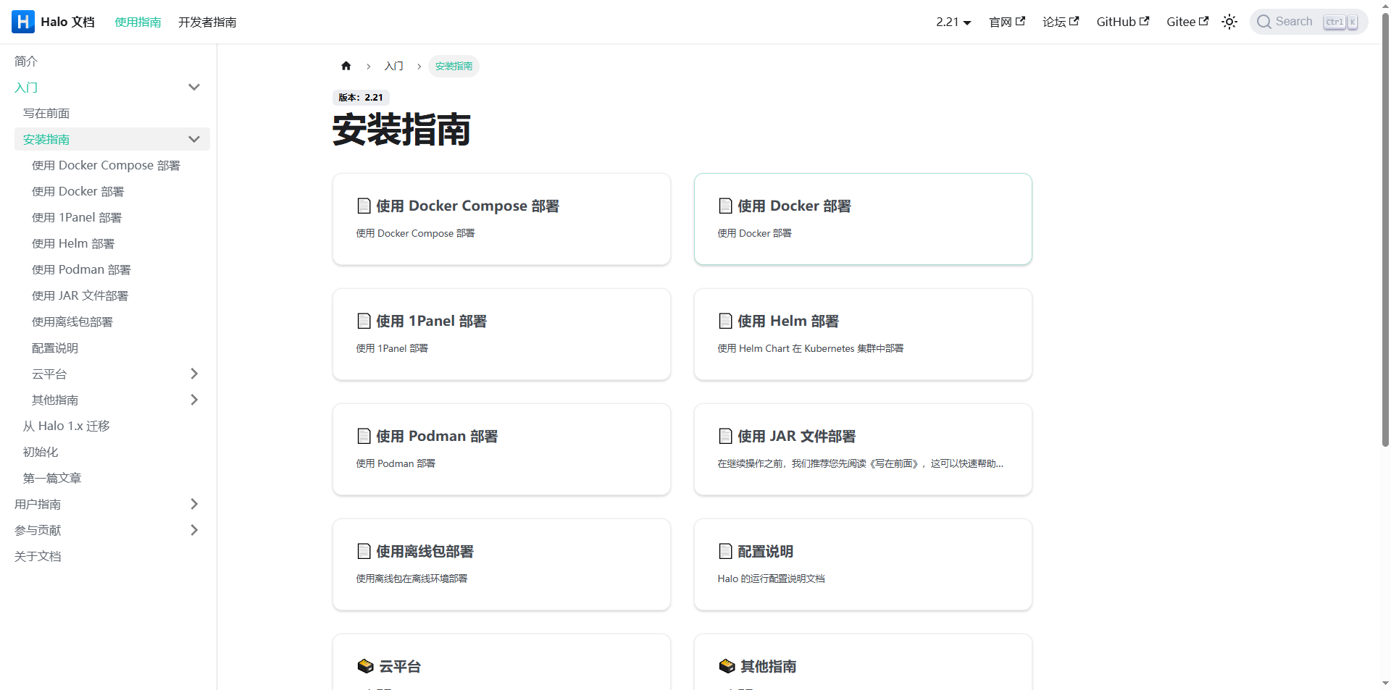Switch to 开发者指南 tab

[x=207, y=22]
